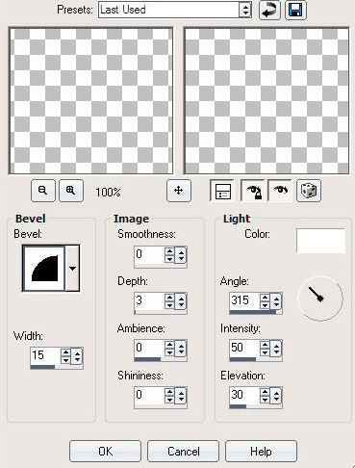Screen dimensions: 355x468
Task: Save preset with the floppy disk icon
Action: pos(295,11)
